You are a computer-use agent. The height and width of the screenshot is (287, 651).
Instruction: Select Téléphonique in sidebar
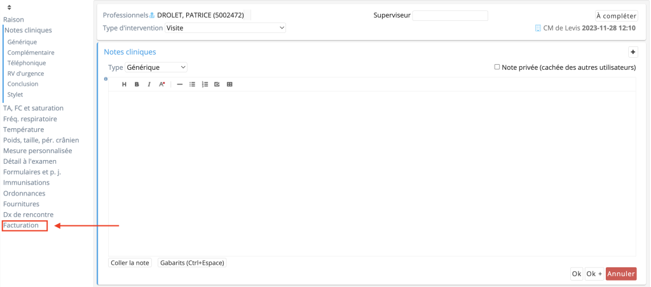pos(27,63)
